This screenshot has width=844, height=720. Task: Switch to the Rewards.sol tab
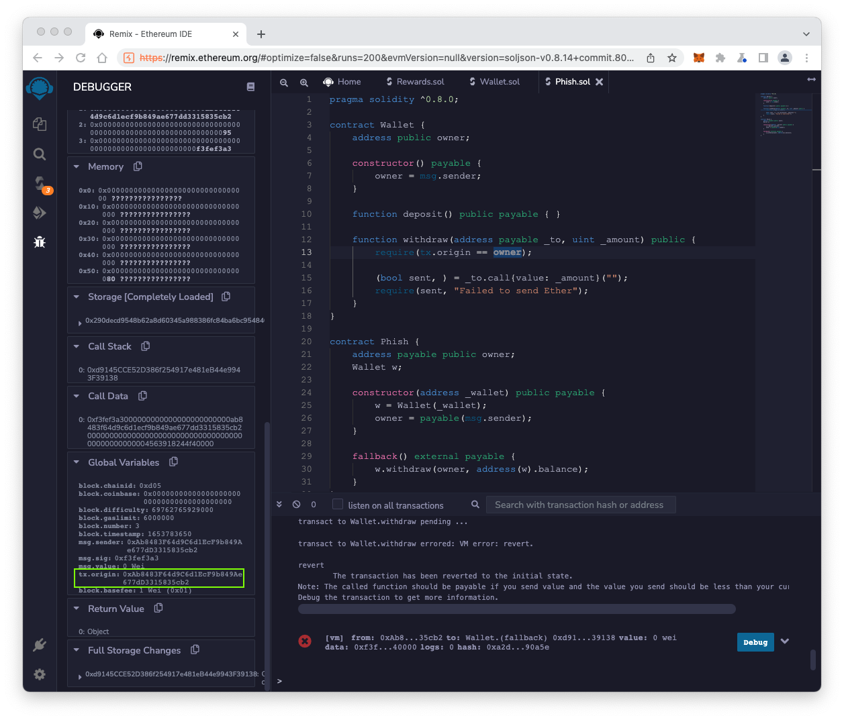[415, 82]
